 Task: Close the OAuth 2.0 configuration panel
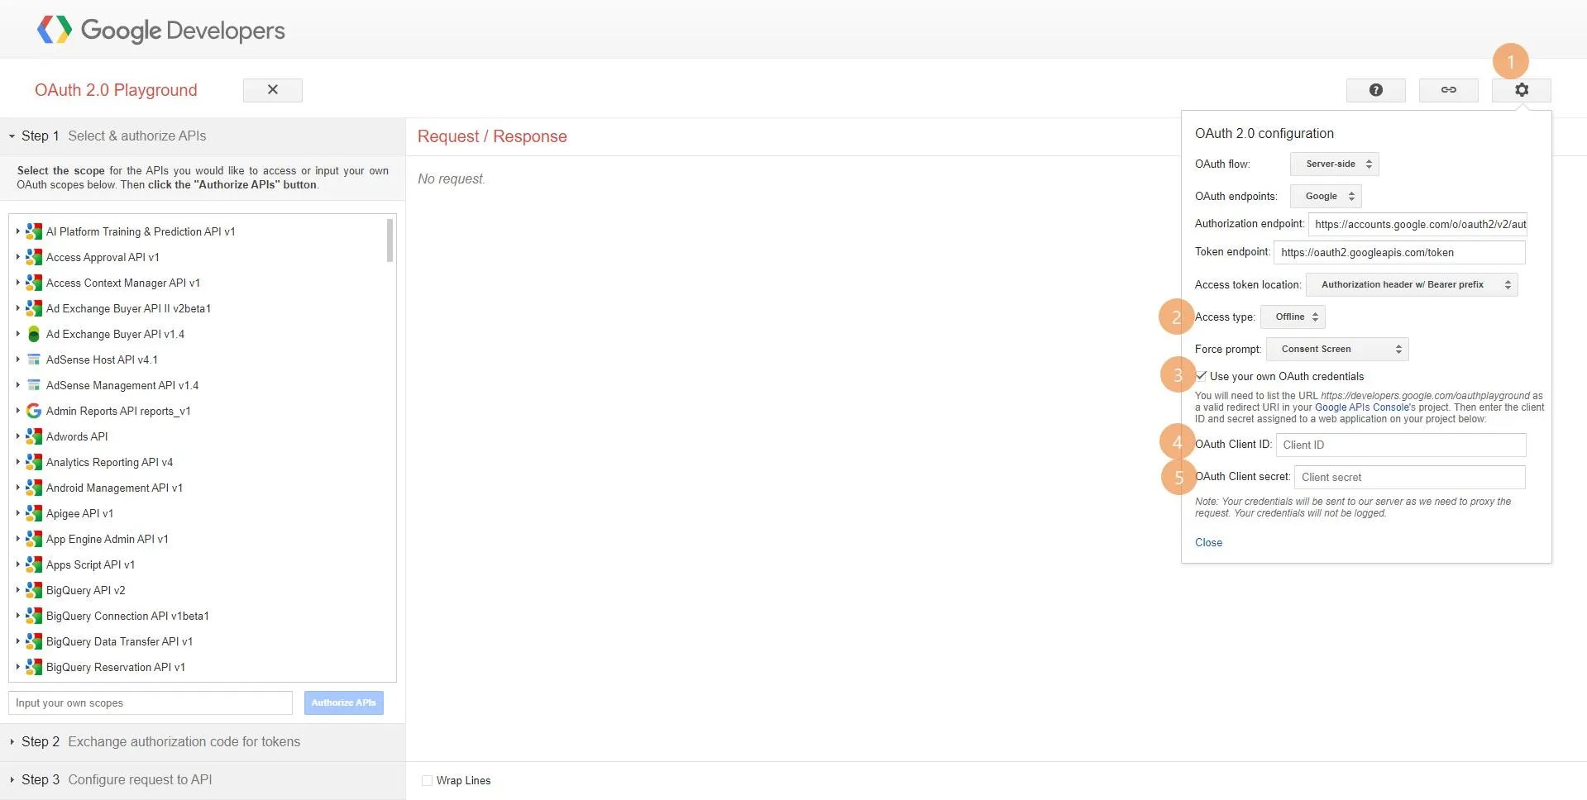(x=1208, y=542)
